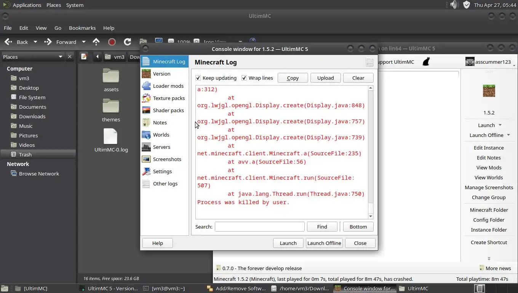The width and height of the screenshot is (518, 293).
Task: Expand the Launch Offline dropdown in main window
Action: pyautogui.click(x=508, y=135)
